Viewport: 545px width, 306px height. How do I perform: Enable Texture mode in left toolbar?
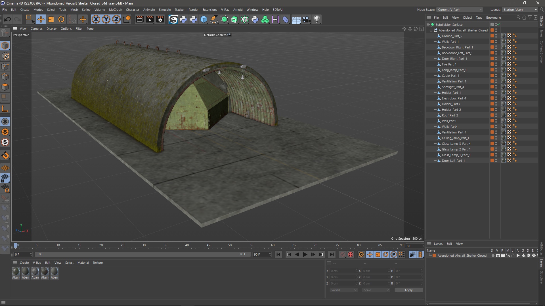[5, 56]
